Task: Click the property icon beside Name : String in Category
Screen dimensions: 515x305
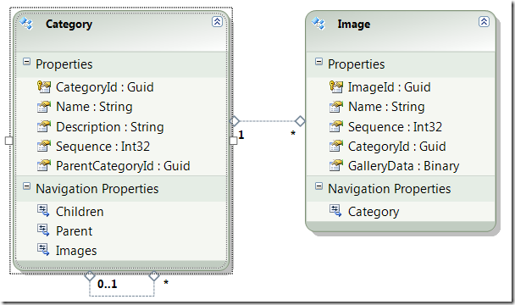Action: click(x=44, y=107)
